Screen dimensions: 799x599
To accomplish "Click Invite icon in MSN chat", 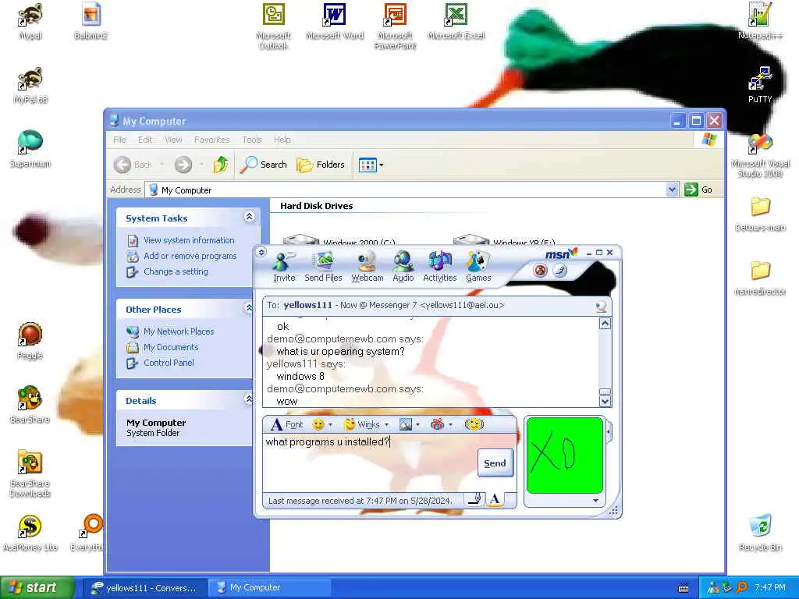I will pyautogui.click(x=284, y=267).
